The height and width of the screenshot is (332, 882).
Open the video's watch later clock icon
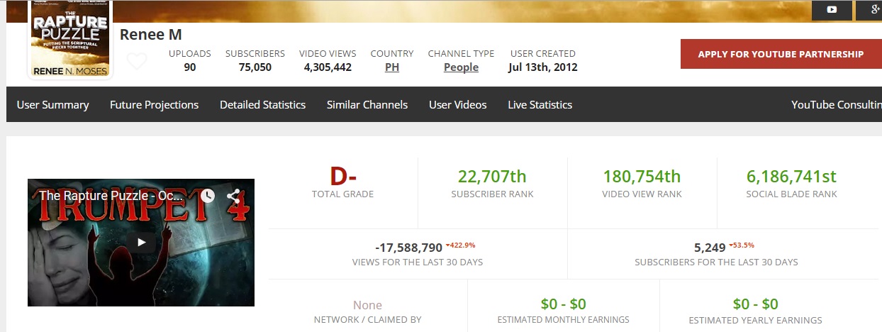coord(206,196)
